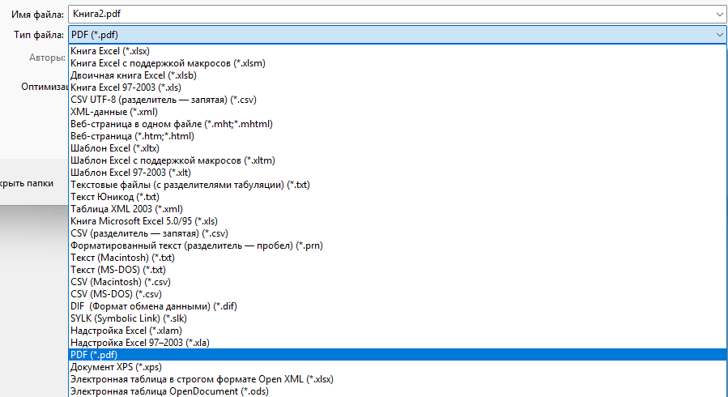Choose CSV (Macintosh) (*.csv) format
Screen dimensions: 728x397
pyautogui.click(x=398, y=282)
